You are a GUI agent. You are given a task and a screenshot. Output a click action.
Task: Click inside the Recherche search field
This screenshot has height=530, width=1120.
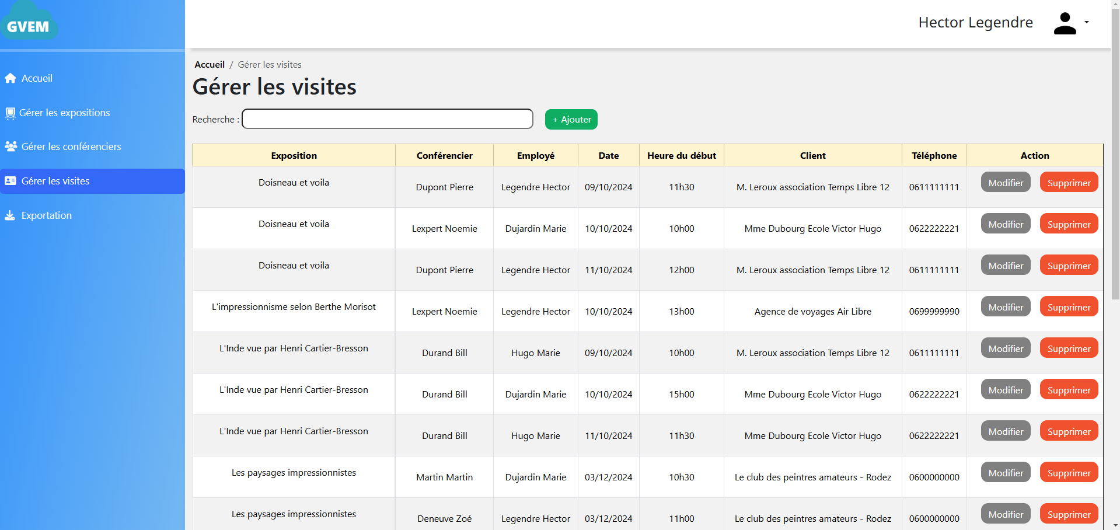[387, 118]
